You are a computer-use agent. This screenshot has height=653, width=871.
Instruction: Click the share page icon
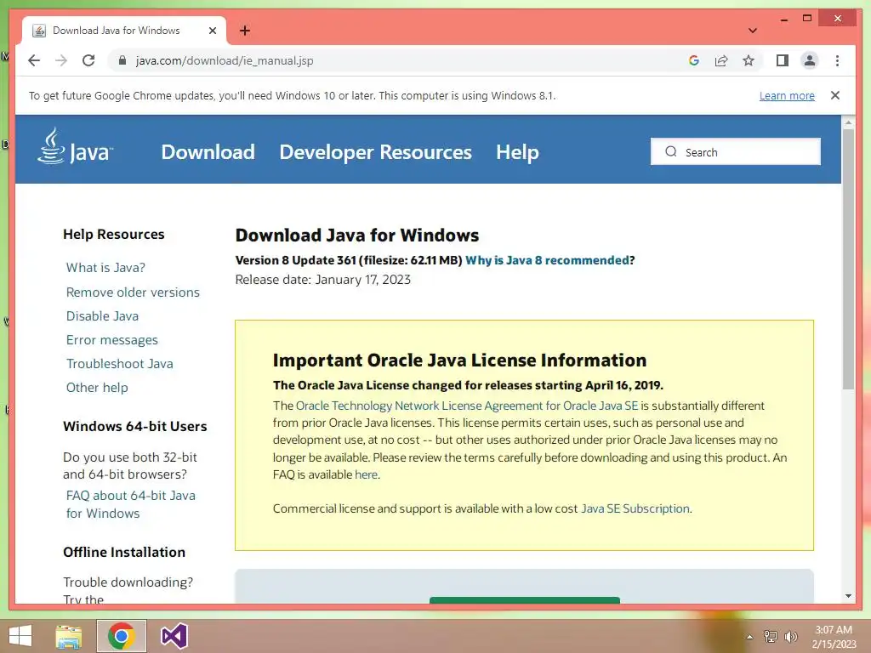click(721, 60)
